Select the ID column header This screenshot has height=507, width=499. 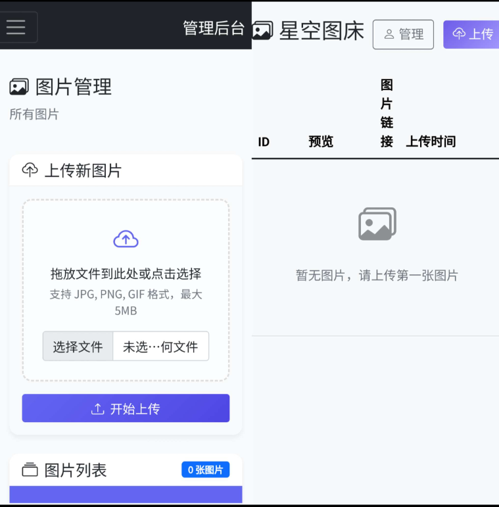tap(264, 141)
